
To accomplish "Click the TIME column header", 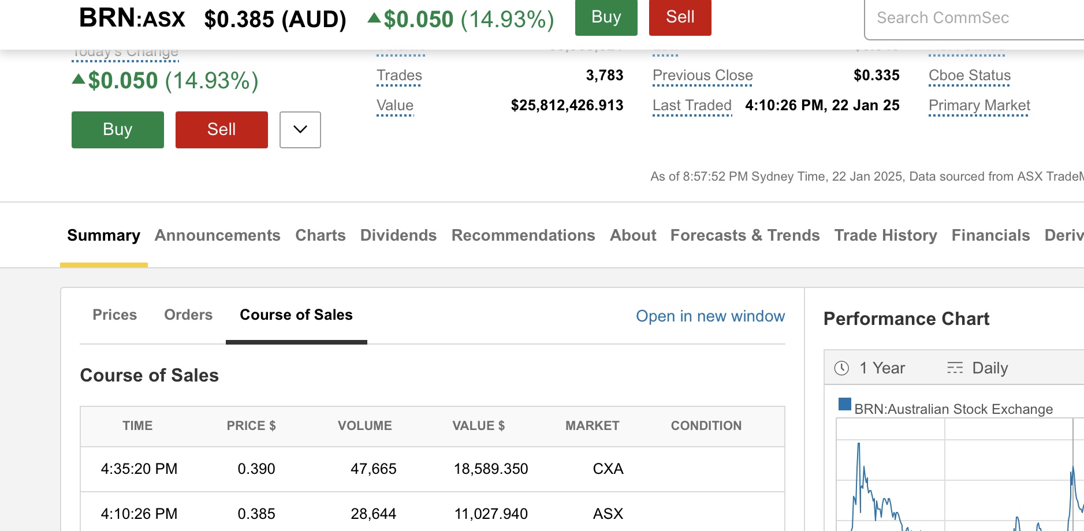I will [x=137, y=426].
